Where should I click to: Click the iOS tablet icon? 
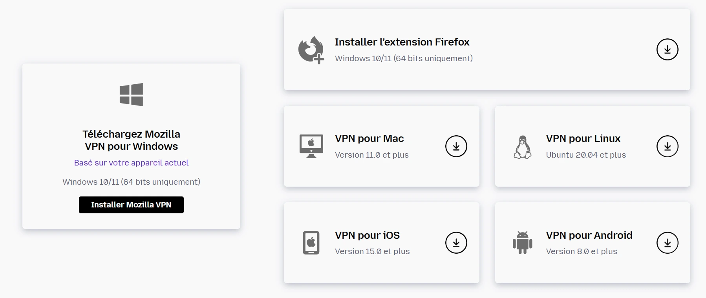pyautogui.click(x=311, y=243)
